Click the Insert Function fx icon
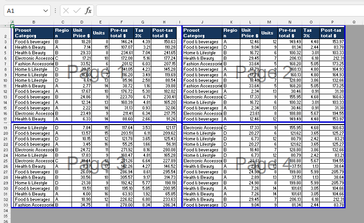 click(x=88, y=11)
